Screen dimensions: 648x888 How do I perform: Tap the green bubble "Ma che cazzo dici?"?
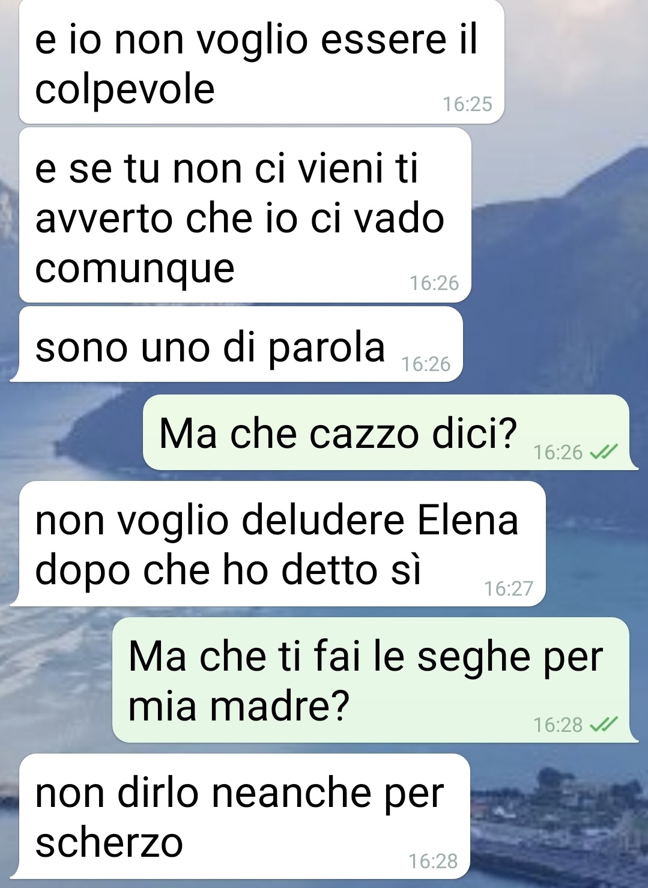click(386, 432)
